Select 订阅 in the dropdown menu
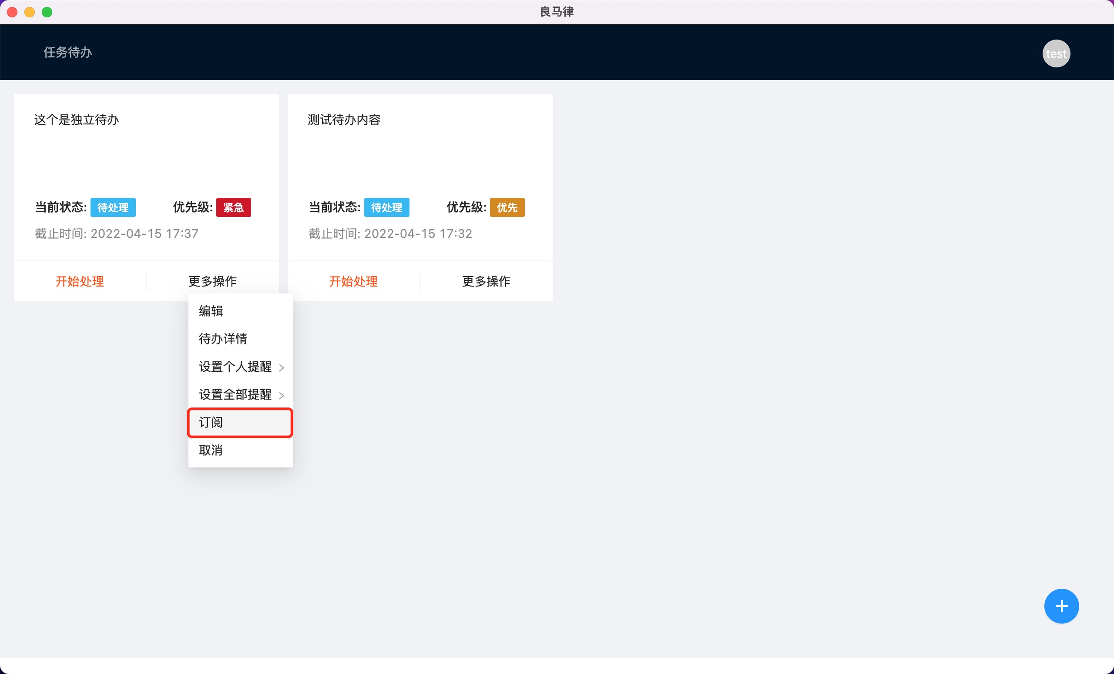The image size is (1114, 674). [240, 422]
